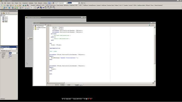Click the Trace Into debug icon
Screen dimensions: 182x102
26,8
